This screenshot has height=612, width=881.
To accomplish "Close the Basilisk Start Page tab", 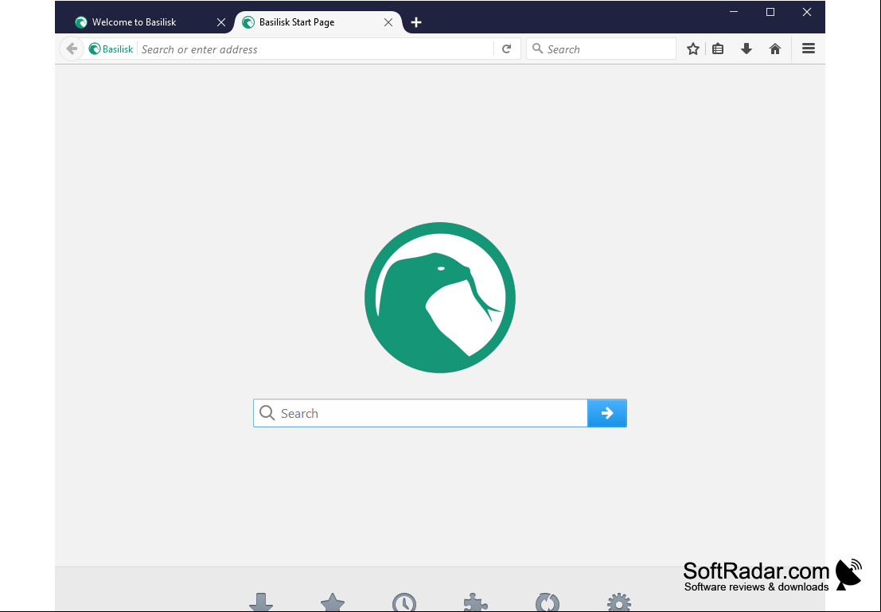I will click(388, 22).
